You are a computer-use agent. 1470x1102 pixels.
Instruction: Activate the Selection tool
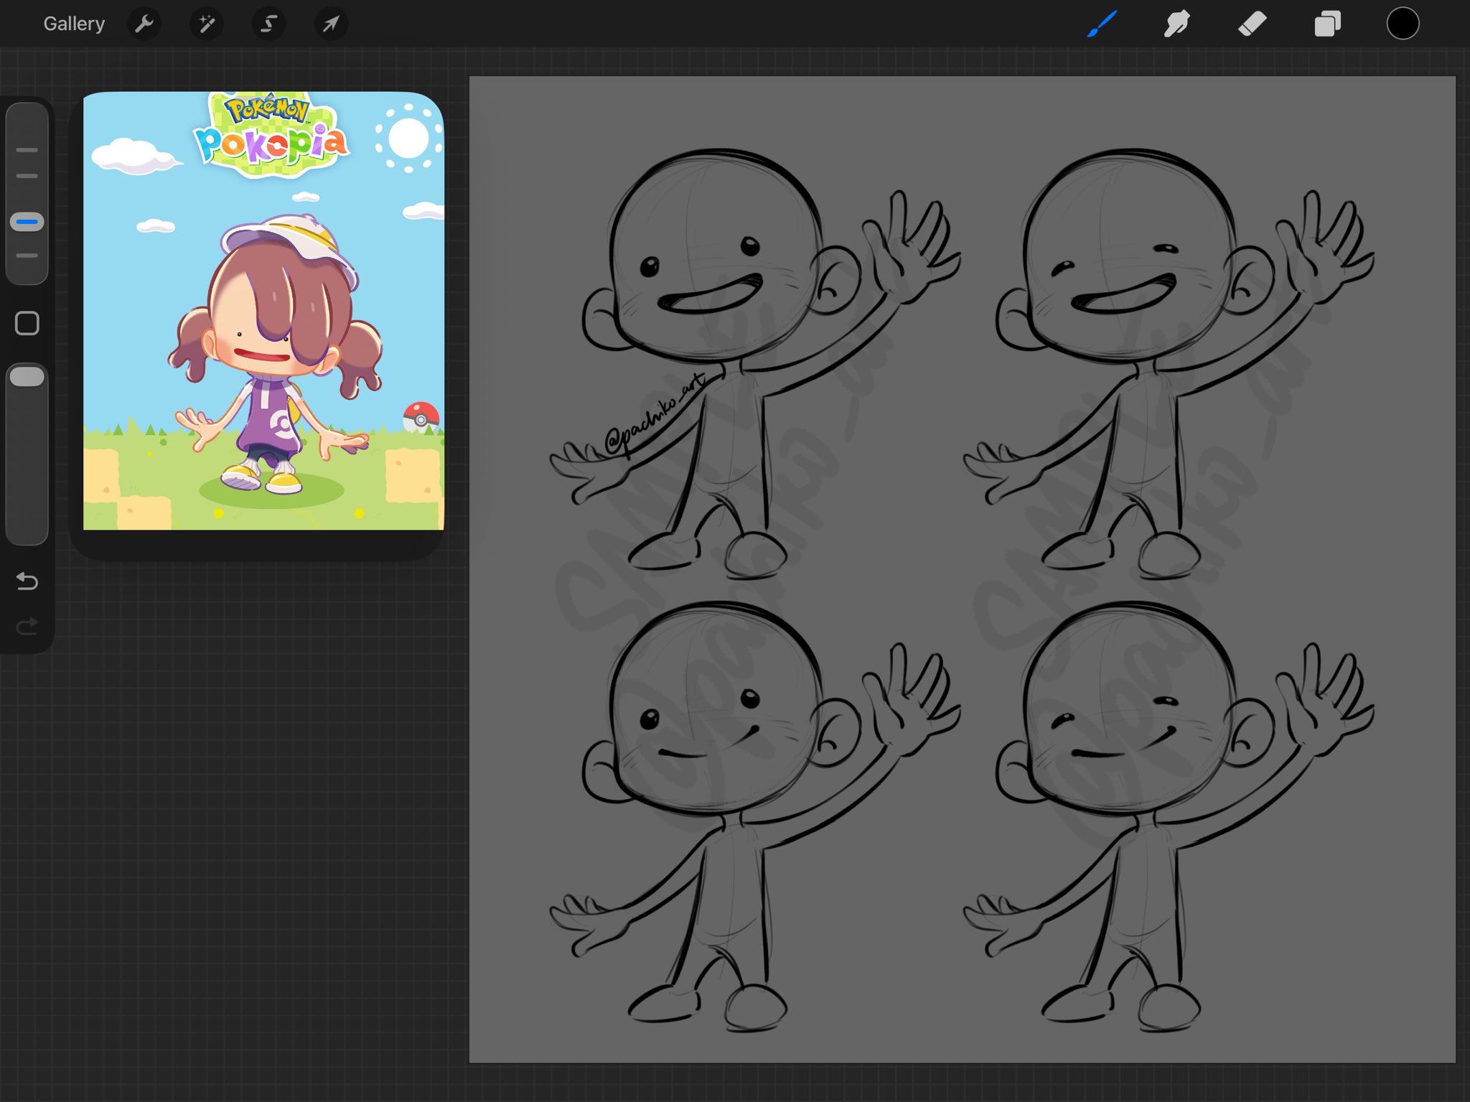pyautogui.click(x=268, y=24)
